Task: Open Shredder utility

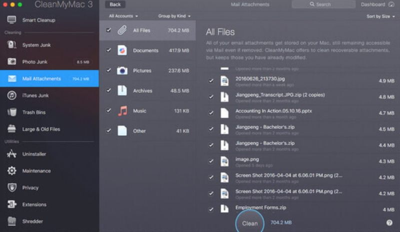Action: point(49,221)
